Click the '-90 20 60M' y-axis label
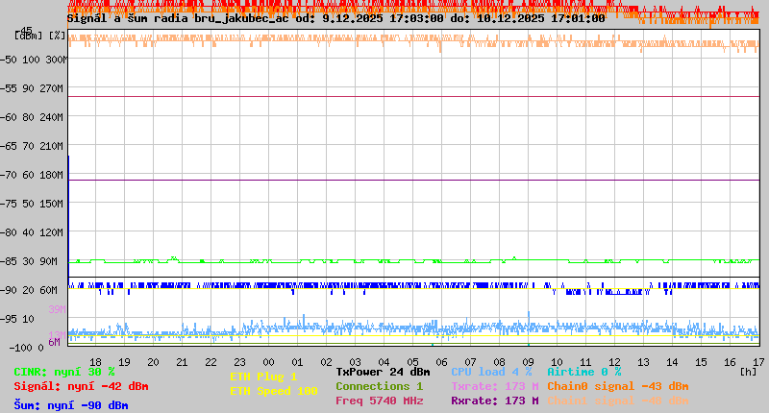The image size is (769, 413). pyautogui.click(x=29, y=290)
